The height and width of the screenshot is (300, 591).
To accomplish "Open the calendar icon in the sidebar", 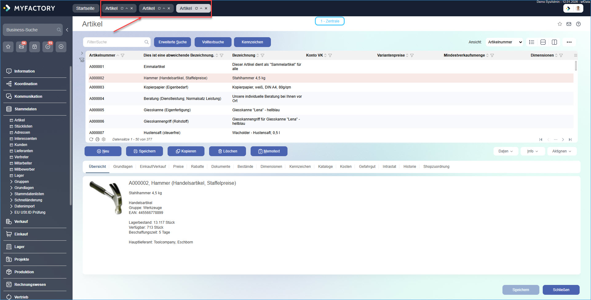I will pyautogui.click(x=34, y=47).
